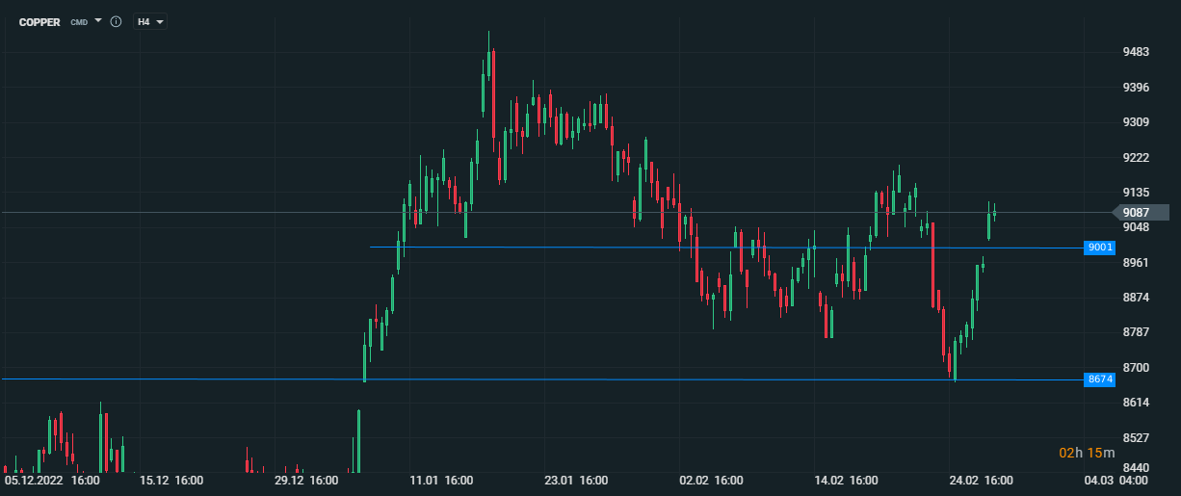Expand the COPPER symbol dropdown arrow
Screen dimensions: 1181x496
(x=98, y=20)
